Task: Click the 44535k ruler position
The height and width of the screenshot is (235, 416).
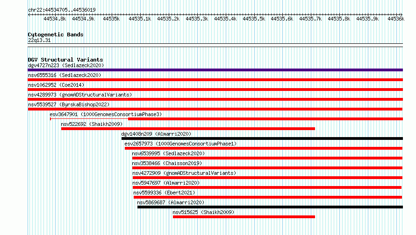Action: [111, 19]
